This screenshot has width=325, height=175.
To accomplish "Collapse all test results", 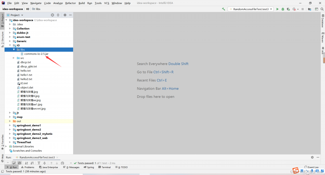I will point(44,163).
